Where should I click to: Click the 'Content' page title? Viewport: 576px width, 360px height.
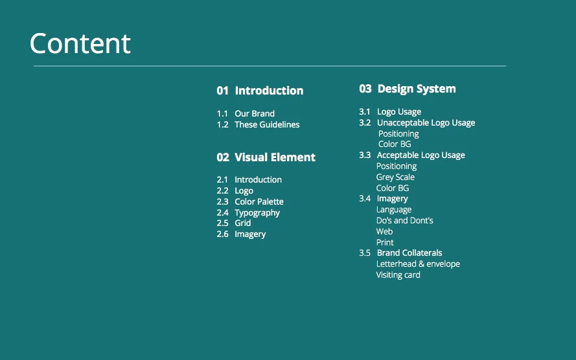click(x=80, y=43)
